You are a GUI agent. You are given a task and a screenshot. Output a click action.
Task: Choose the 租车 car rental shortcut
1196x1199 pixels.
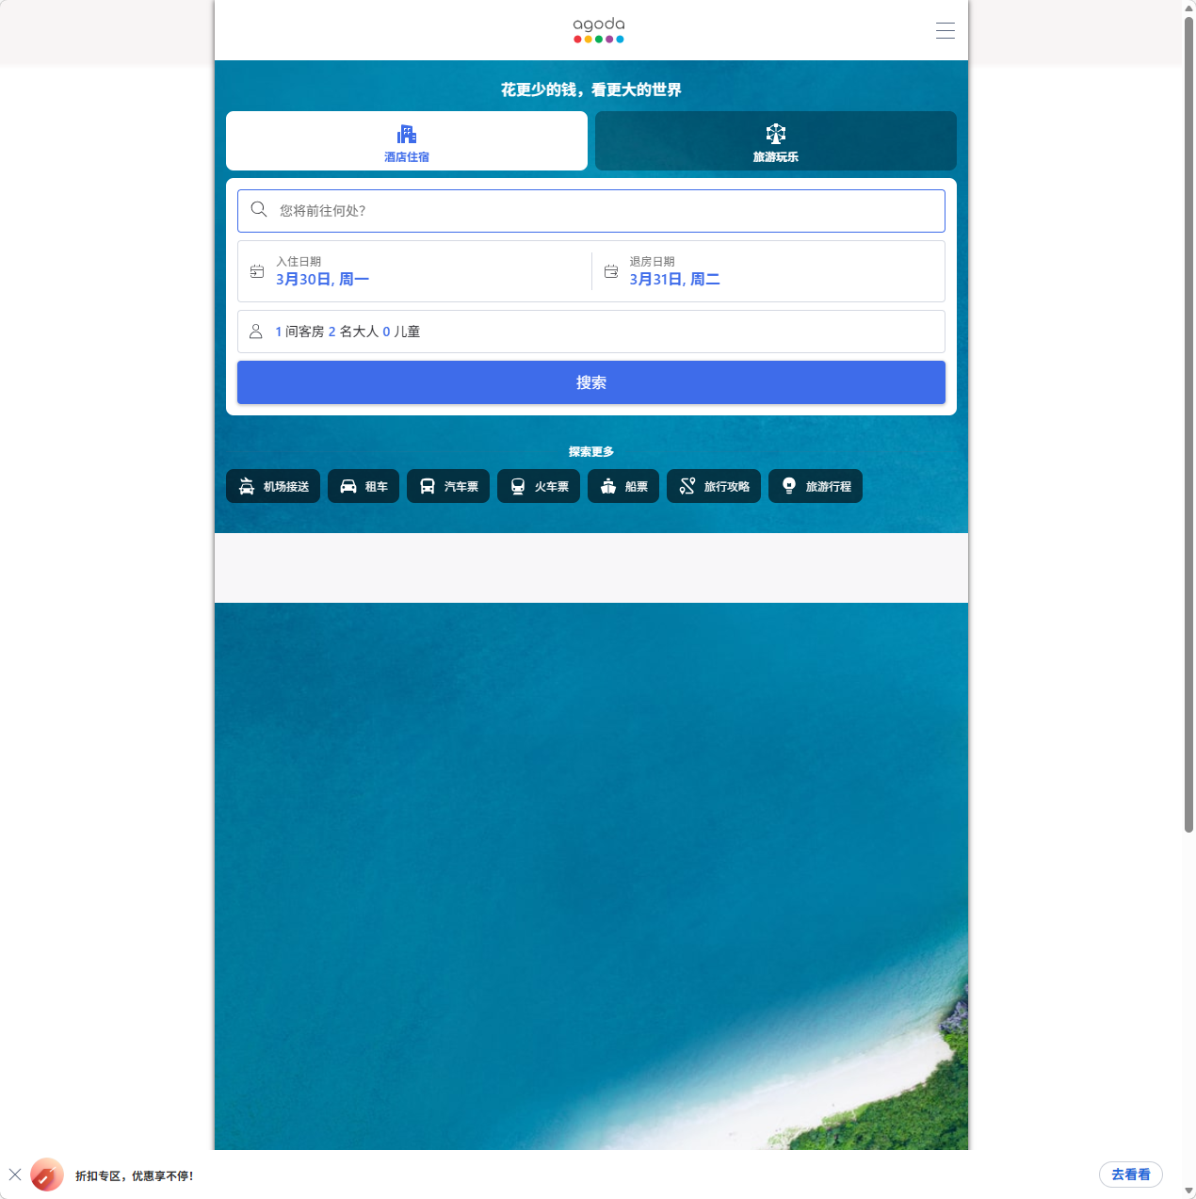point(364,486)
